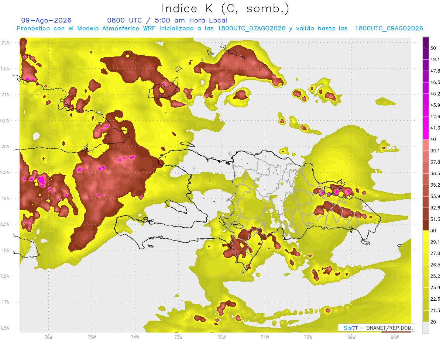This screenshot has width=443, height=342.
Task: Click colorbar label "21.3"
Action: coord(435,310)
